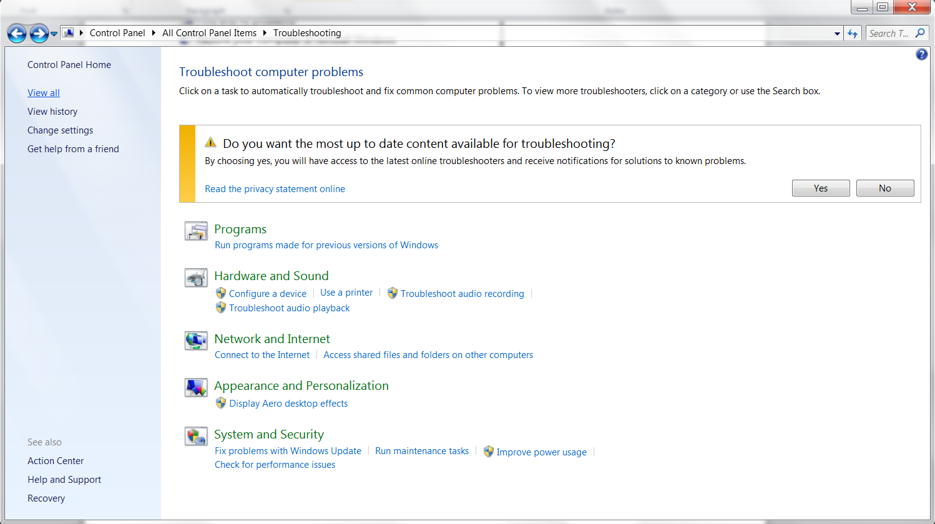Click Get help from a friend
Screen dimensions: 935x524
pos(73,149)
